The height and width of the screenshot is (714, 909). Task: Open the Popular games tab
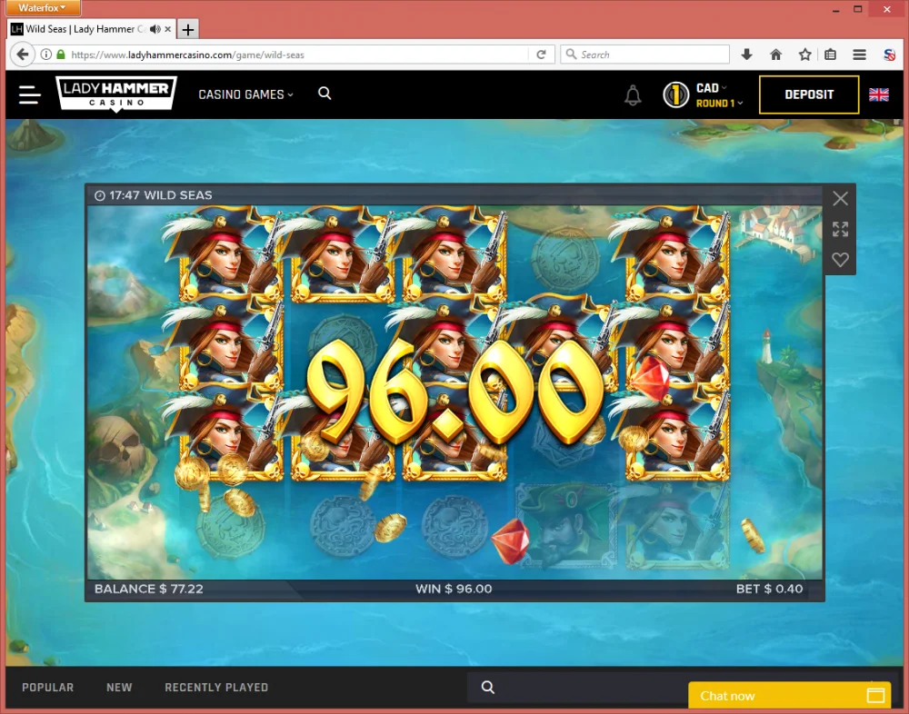click(x=47, y=688)
